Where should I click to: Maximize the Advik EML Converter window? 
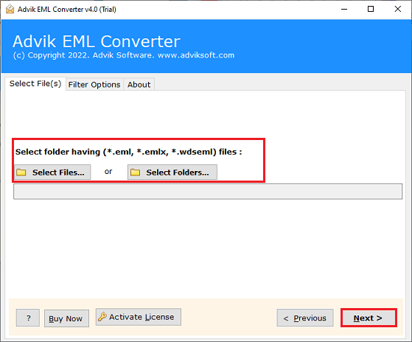point(371,9)
